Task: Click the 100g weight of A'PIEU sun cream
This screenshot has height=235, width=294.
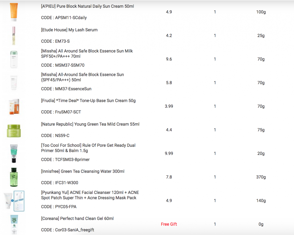Action: coord(261,12)
